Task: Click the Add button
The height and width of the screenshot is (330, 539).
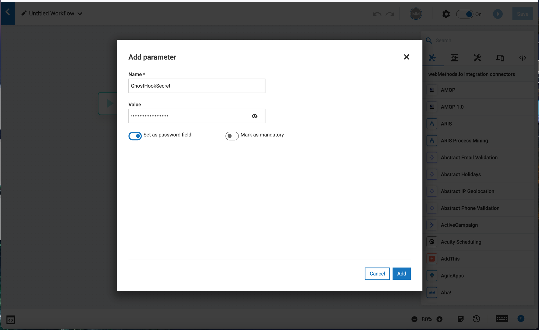Action: click(401, 274)
